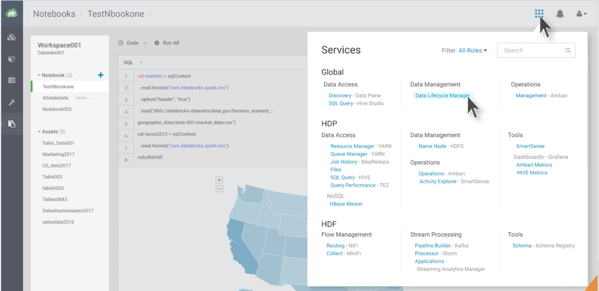Open table0065 asset
This screenshot has height=291, width=599.
[53, 188]
